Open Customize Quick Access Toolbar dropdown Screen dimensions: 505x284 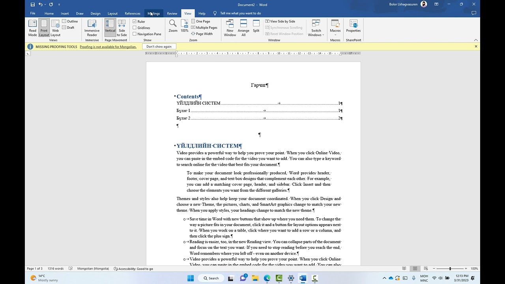coord(59,5)
